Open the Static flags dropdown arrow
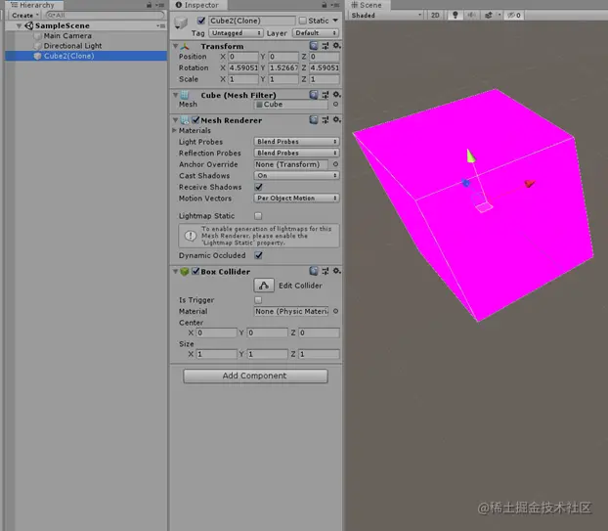608x531 pixels. tap(335, 21)
